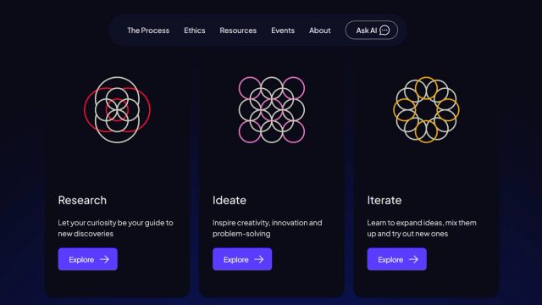The height and width of the screenshot is (305, 542).
Task: Click the arrow icon in Iterate Explore button
Action: [413, 259]
